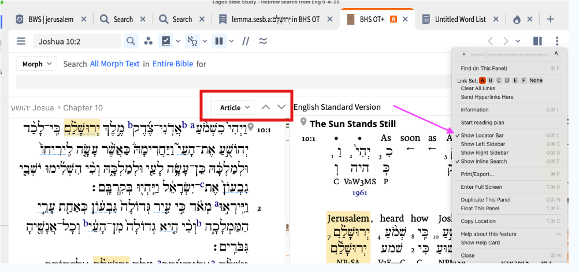Click the panel layout columns icon

tap(537, 42)
